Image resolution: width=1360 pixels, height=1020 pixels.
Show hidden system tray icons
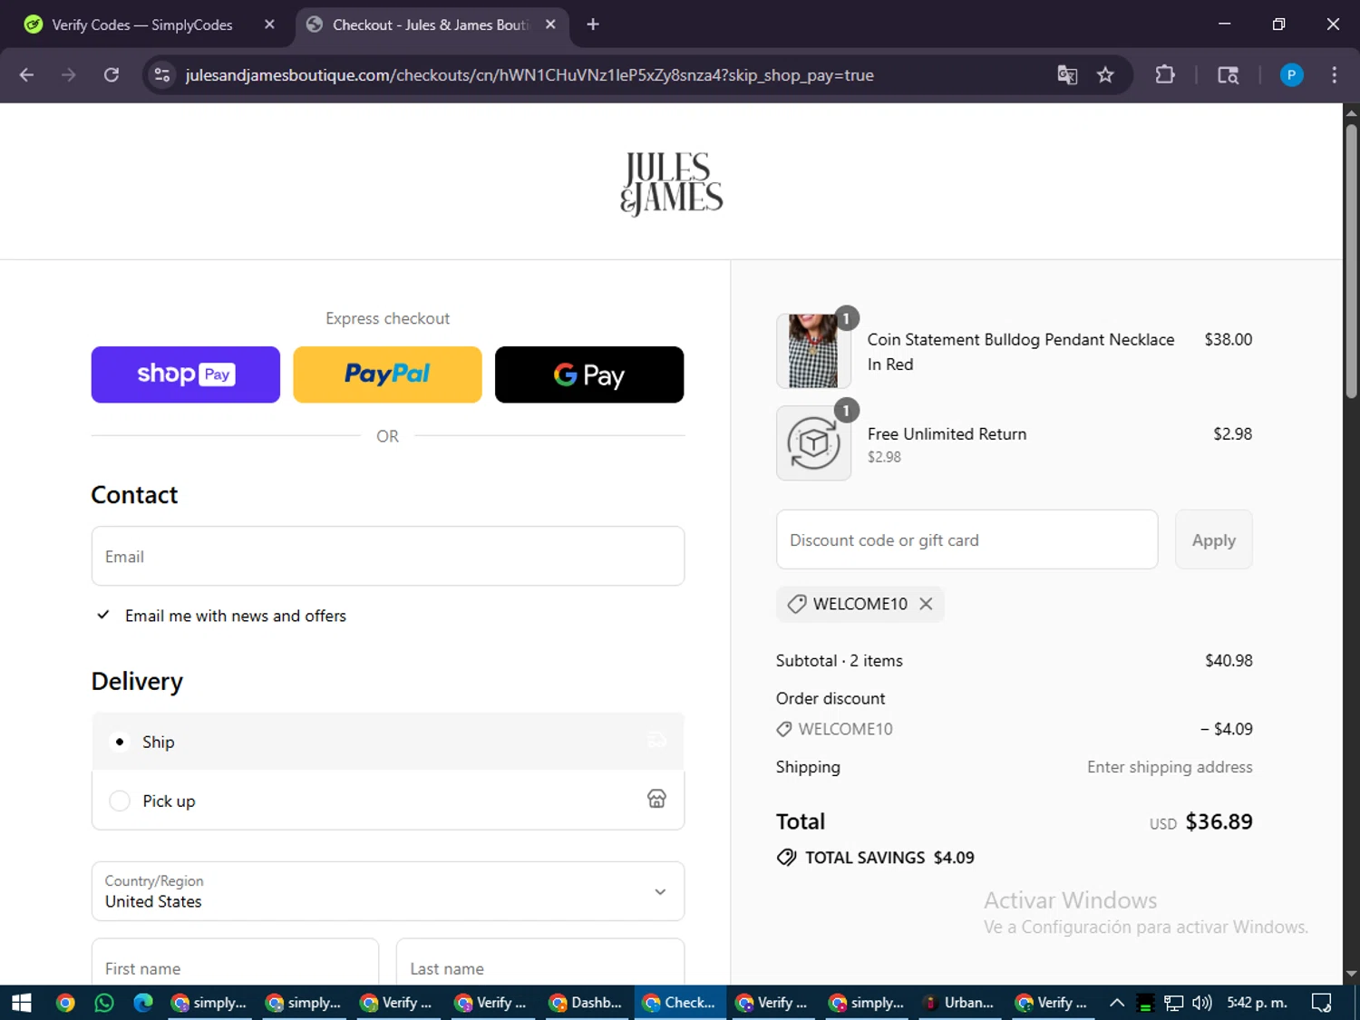point(1117,1003)
